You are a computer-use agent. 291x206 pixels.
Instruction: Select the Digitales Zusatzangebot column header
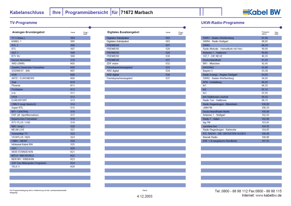(x=123, y=32)
